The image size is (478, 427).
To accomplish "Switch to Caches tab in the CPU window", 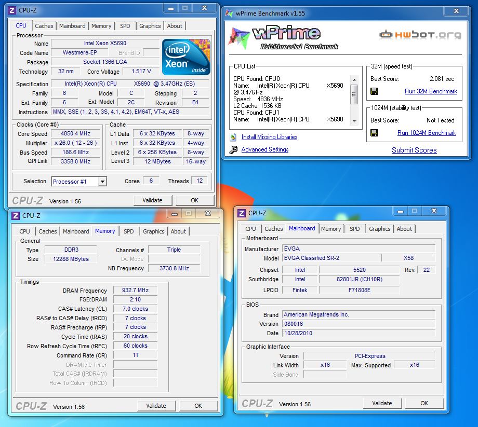I will click(x=44, y=26).
